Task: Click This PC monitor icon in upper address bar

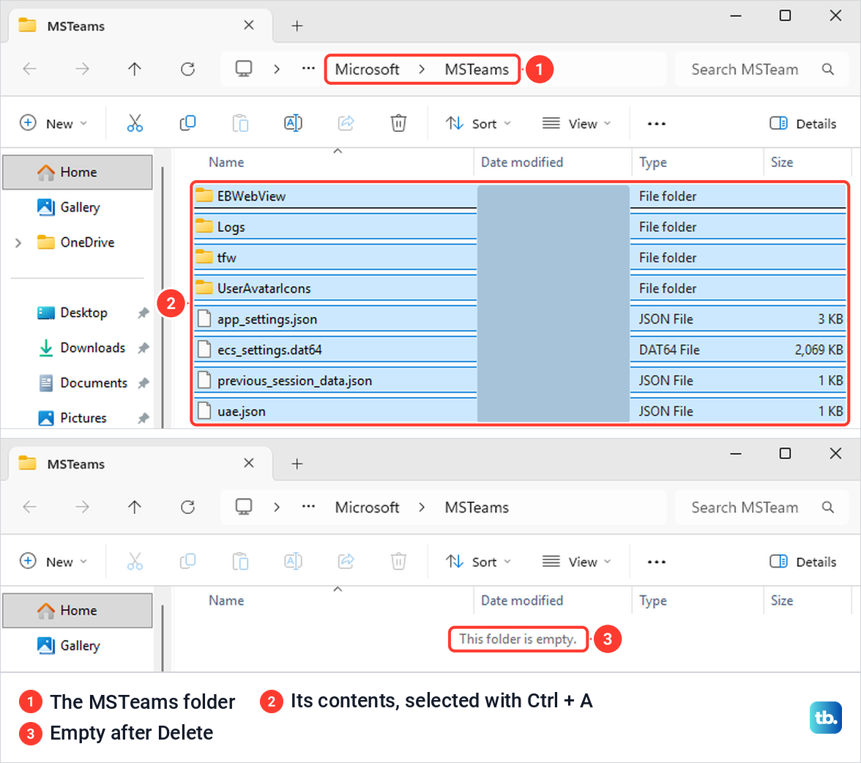Action: pyautogui.click(x=243, y=69)
